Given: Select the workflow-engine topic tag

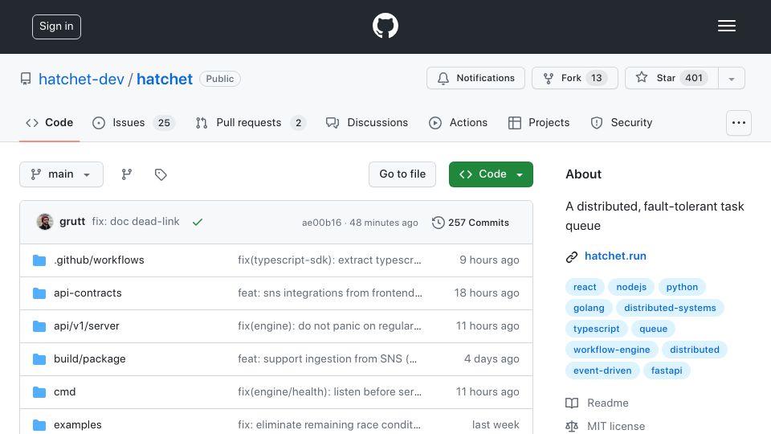Looking at the screenshot, I should (612, 350).
